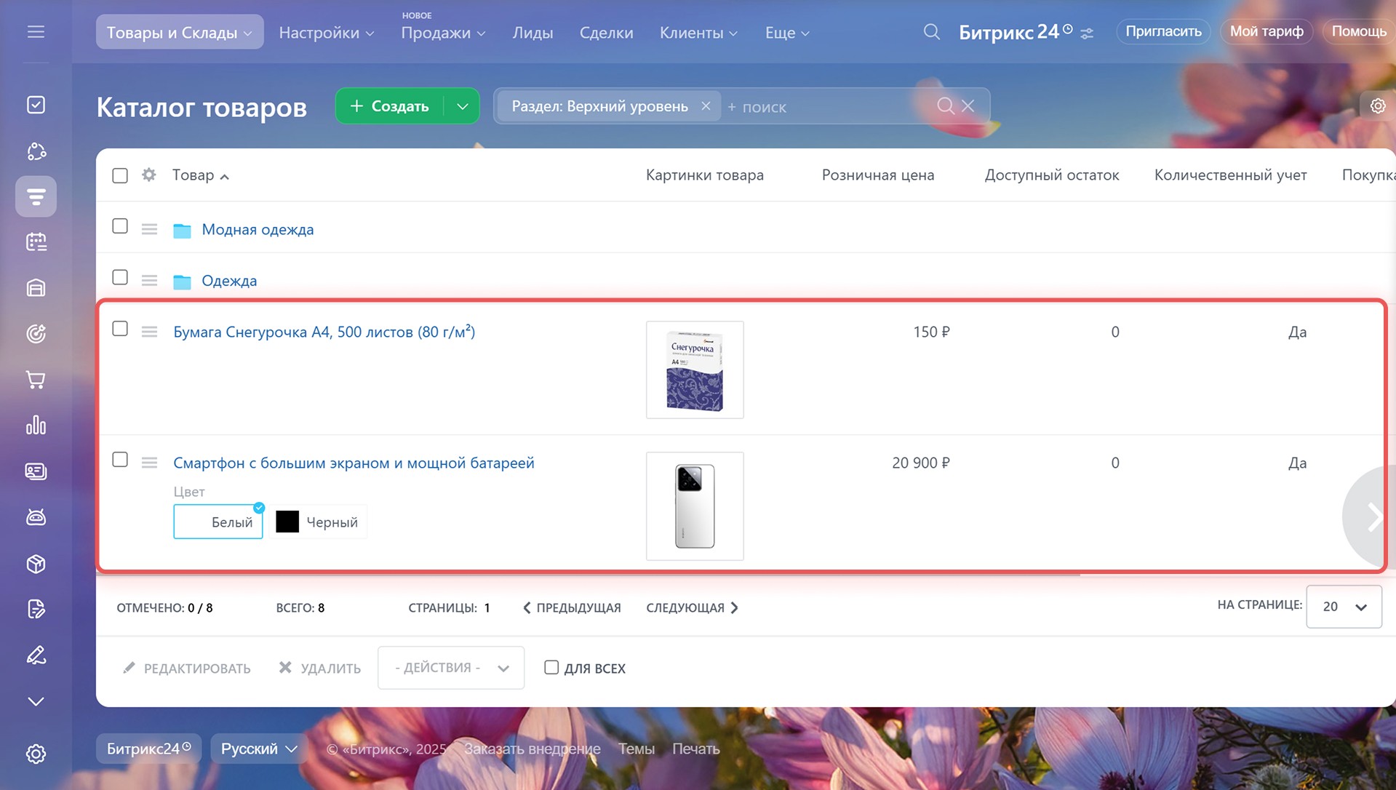This screenshot has width=1396, height=790.
Task: Click the magnifier search icon in top bar
Action: tap(931, 32)
